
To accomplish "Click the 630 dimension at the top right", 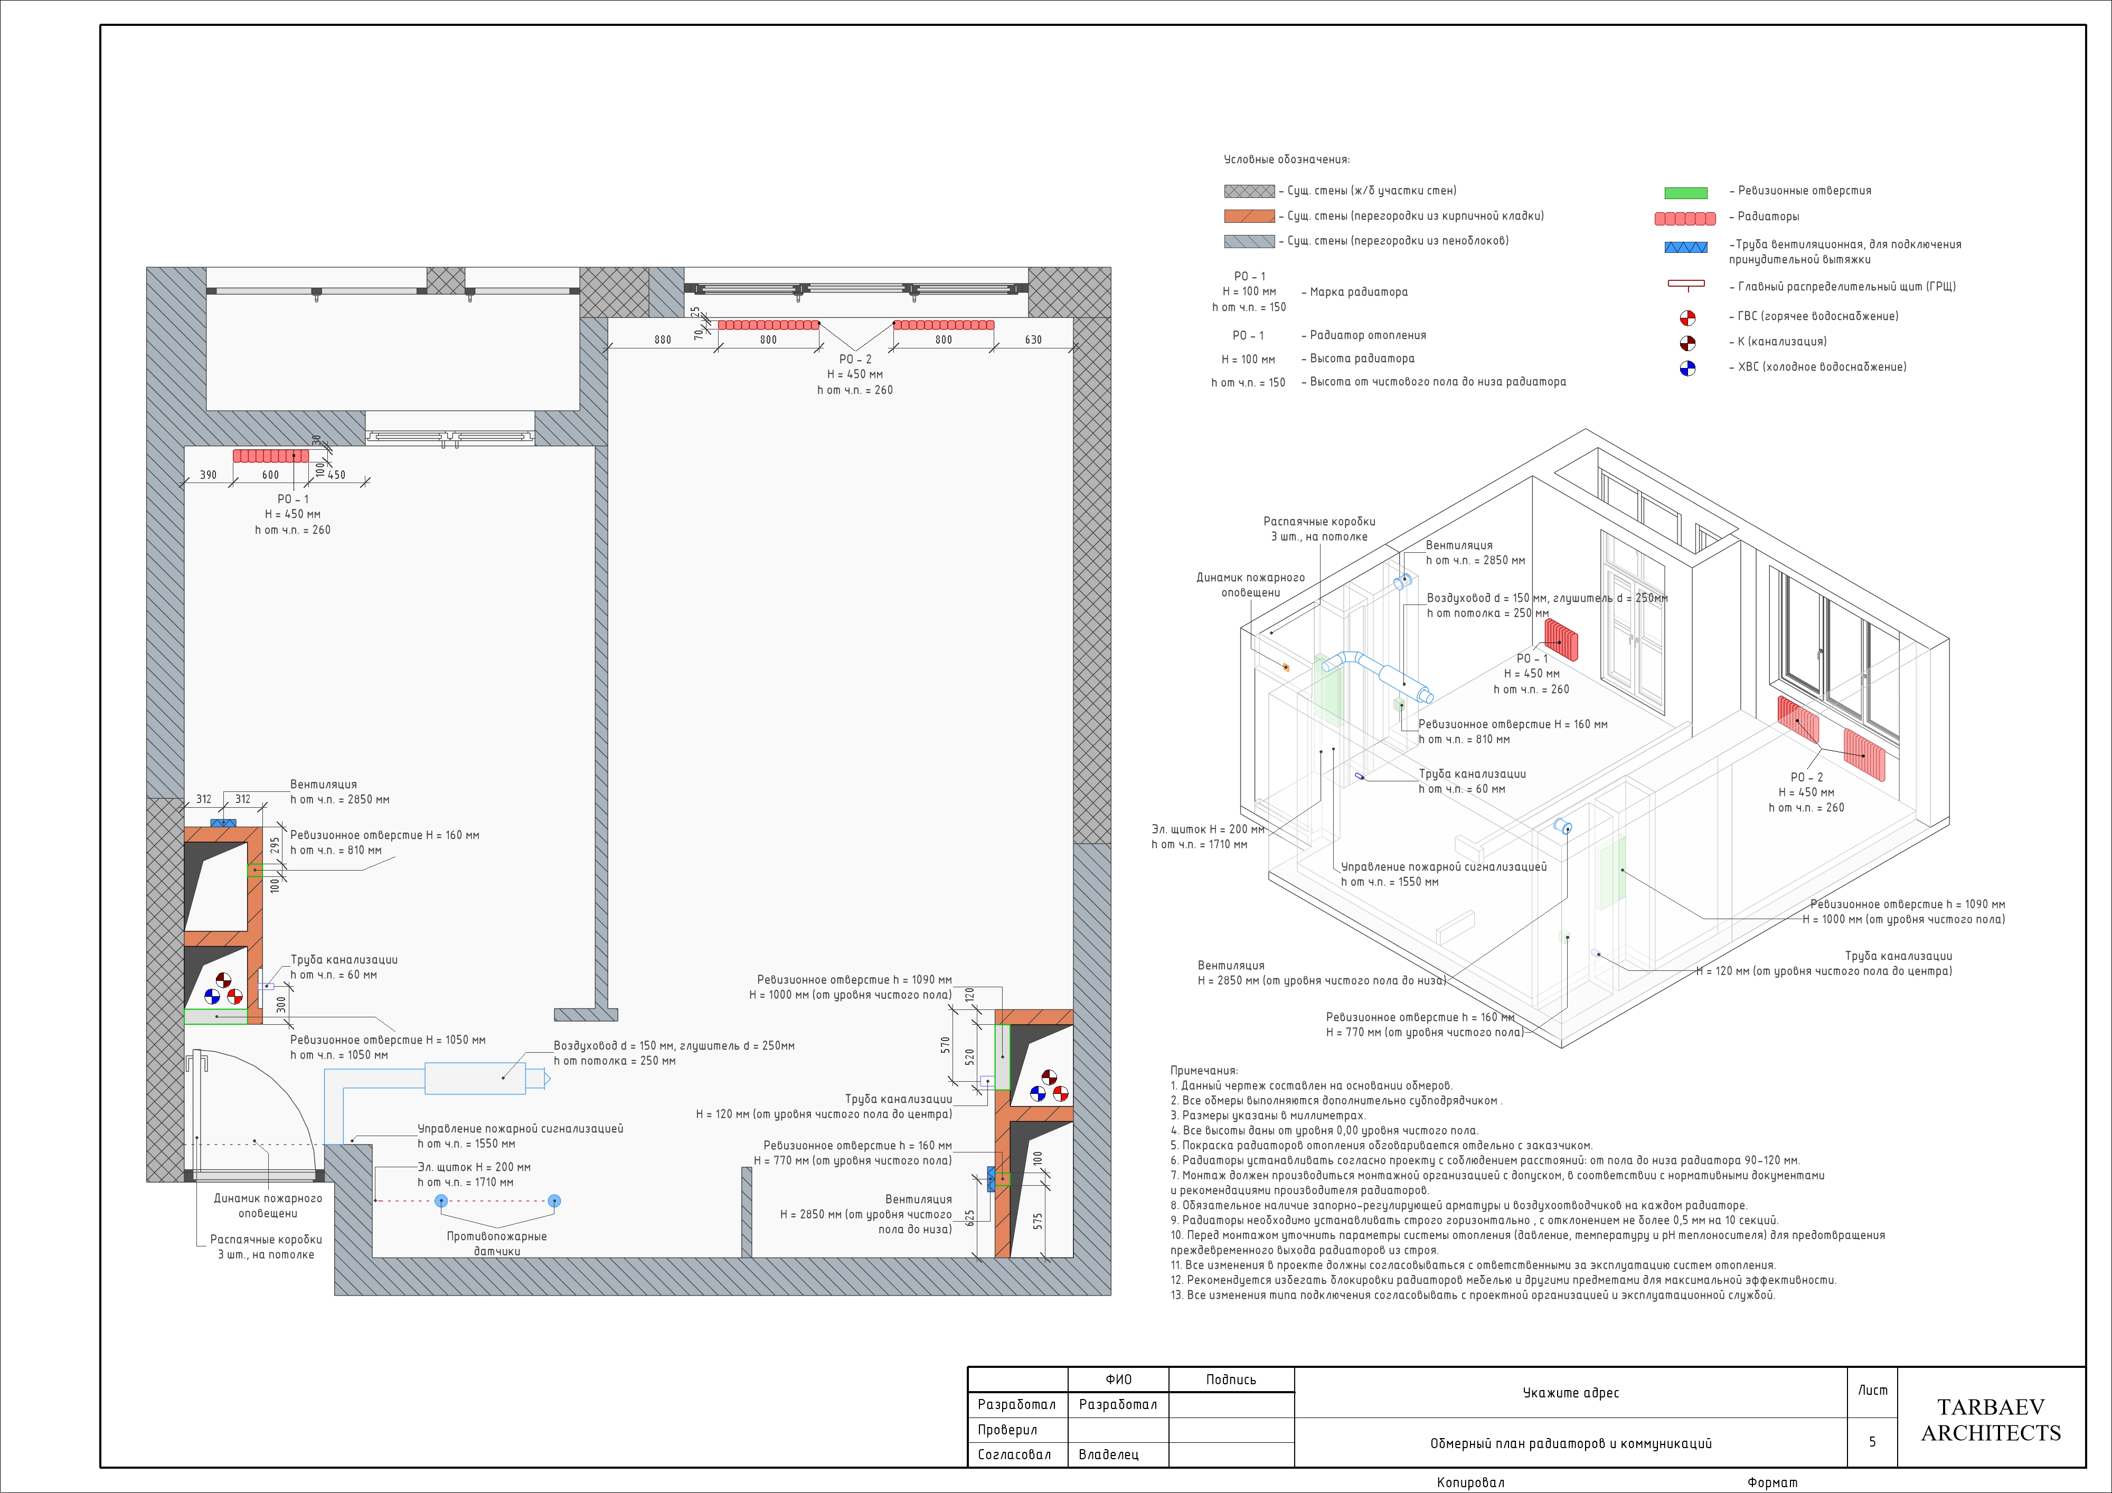I will (1033, 339).
